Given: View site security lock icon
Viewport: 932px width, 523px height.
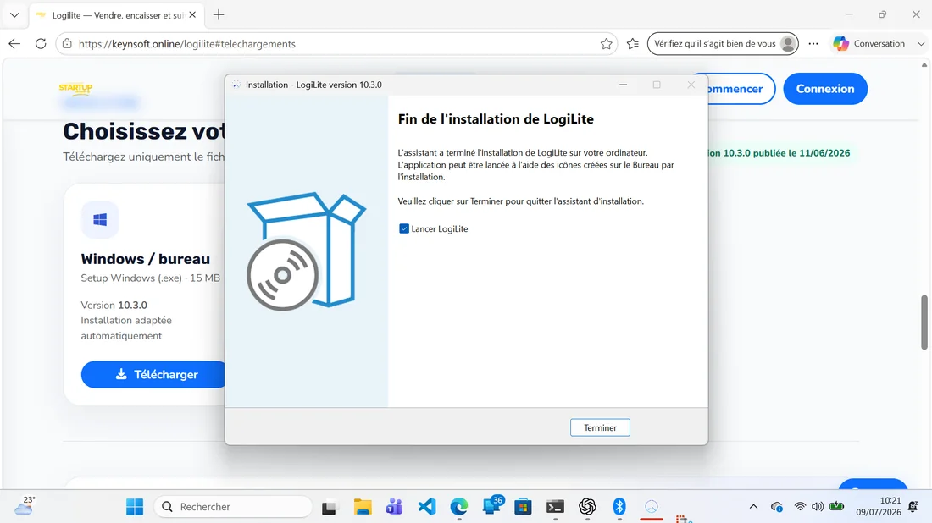Looking at the screenshot, I should pos(67,43).
